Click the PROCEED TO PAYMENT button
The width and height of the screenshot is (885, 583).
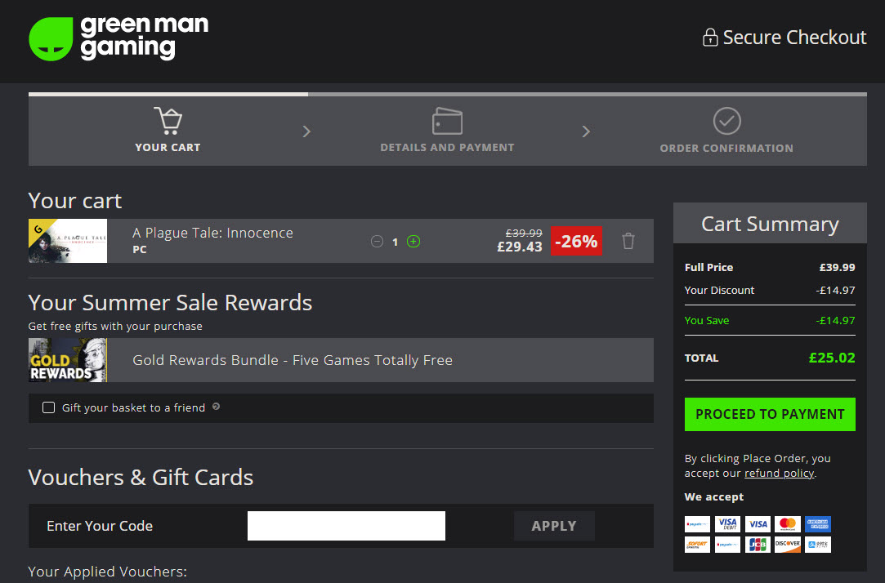pos(770,415)
